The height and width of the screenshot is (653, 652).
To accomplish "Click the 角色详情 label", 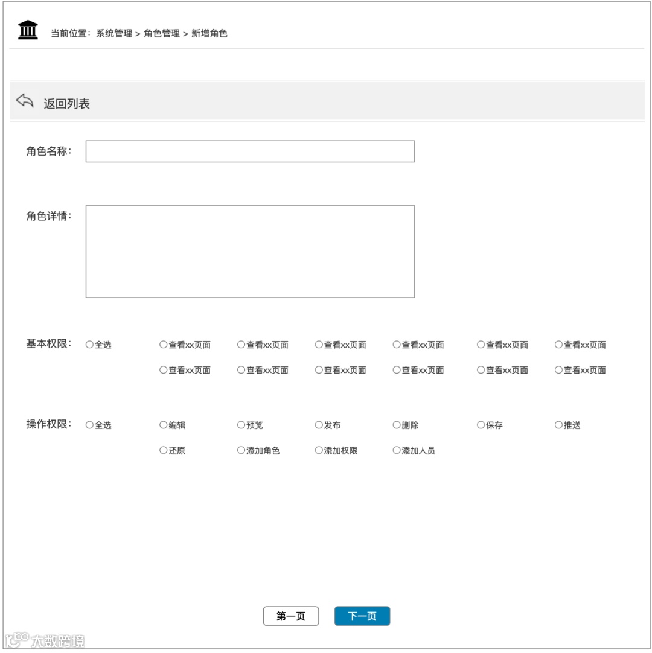I will pyautogui.click(x=49, y=215).
